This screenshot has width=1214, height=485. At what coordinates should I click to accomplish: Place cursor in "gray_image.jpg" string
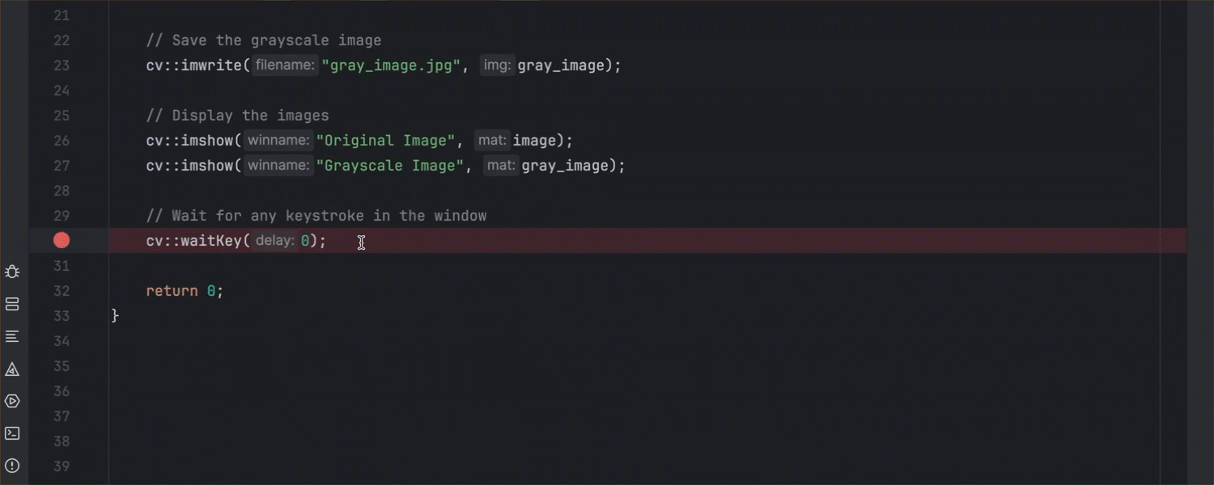[x=391, y=65]
